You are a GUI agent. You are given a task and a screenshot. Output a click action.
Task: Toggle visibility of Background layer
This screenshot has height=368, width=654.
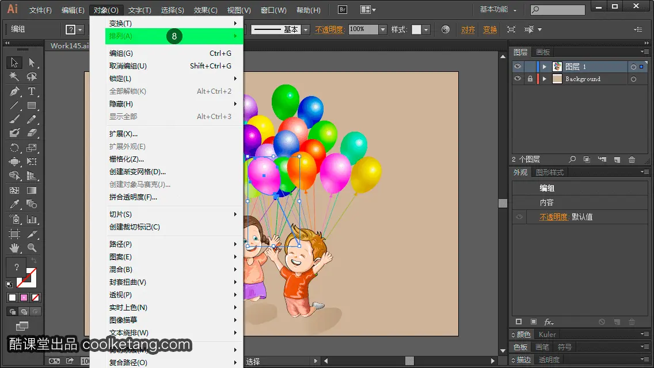[518, 79]
